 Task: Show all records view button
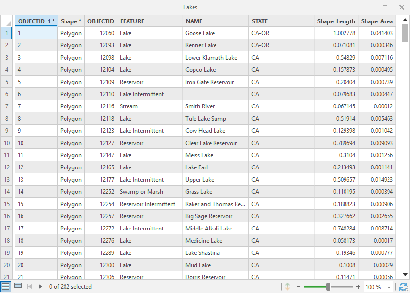[x=6, y=287]
